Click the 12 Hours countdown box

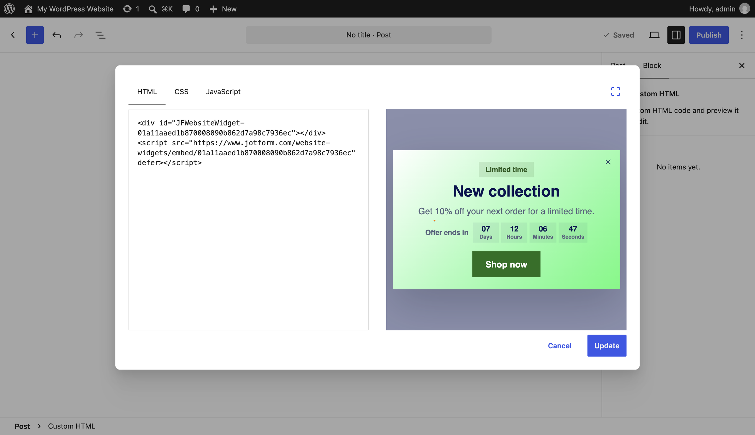[514, 233]
